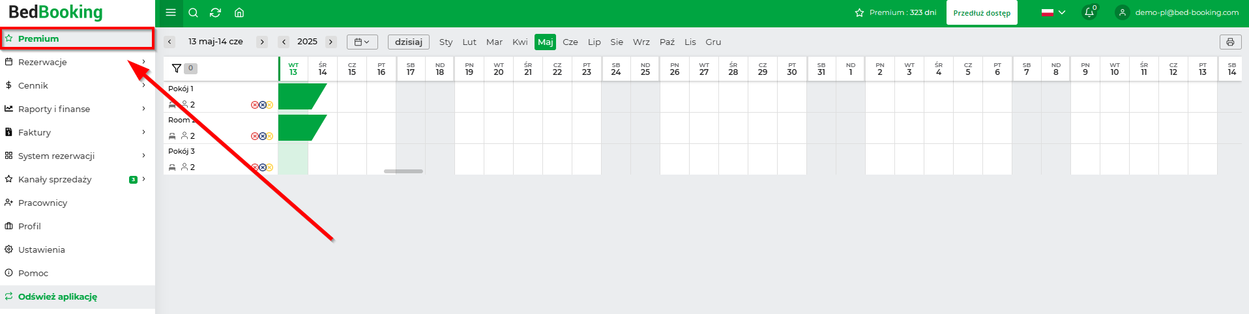Select the Cze month tab
Viewport: 1249px width, 314px height.
(x=570, y=42)
